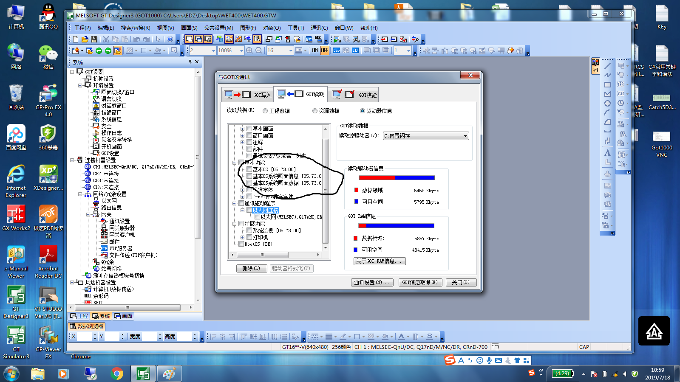The width and height of the screenshot is (680, 382).
Task: Click the 100% zoom percentage field
Action: 228,51
